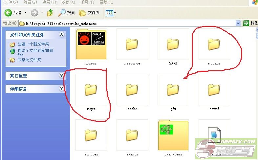Expand the Other Places (其它位置) panel
The height and width of the screenshot is (160, 258).
coord(61,76)
